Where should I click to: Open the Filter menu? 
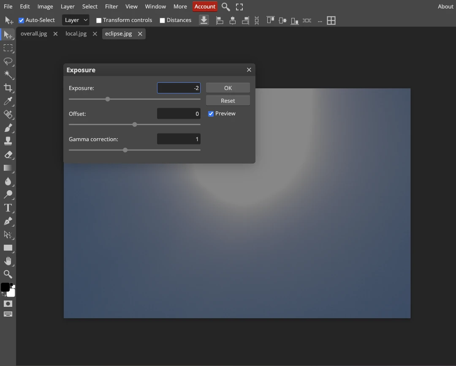pos(111,6)
